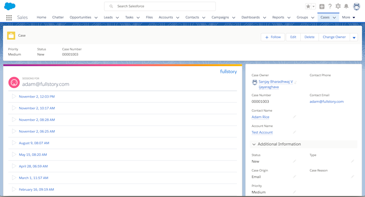
Task: Play the February 16, 09:19 AM session
Action: pyautogui.click(x=14, y=189)
